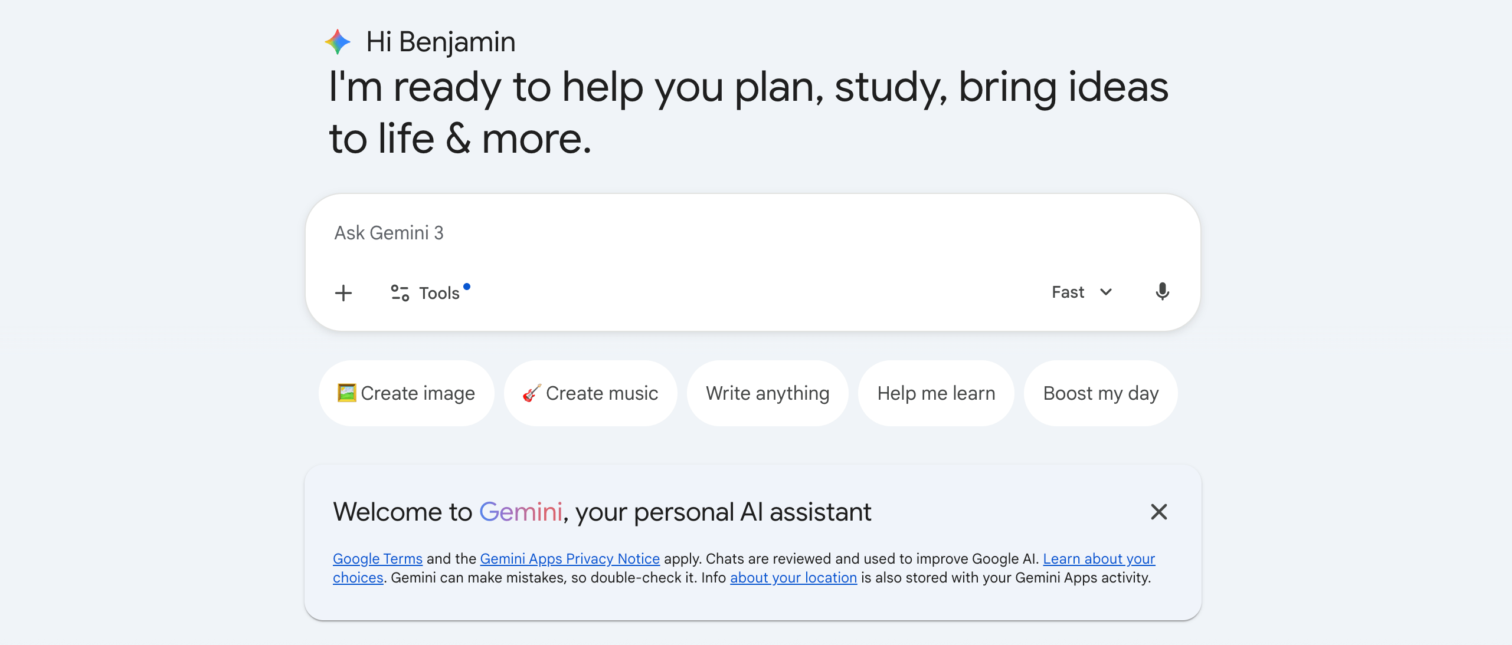Open the Fast model selector dropdown
The width and height of the screenshot is (1512, 645).
click(x=1068, y=292)
